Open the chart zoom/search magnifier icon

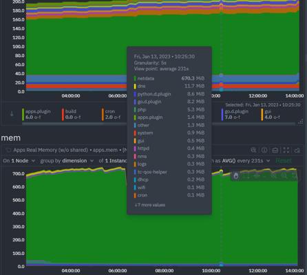pos(253,150)
